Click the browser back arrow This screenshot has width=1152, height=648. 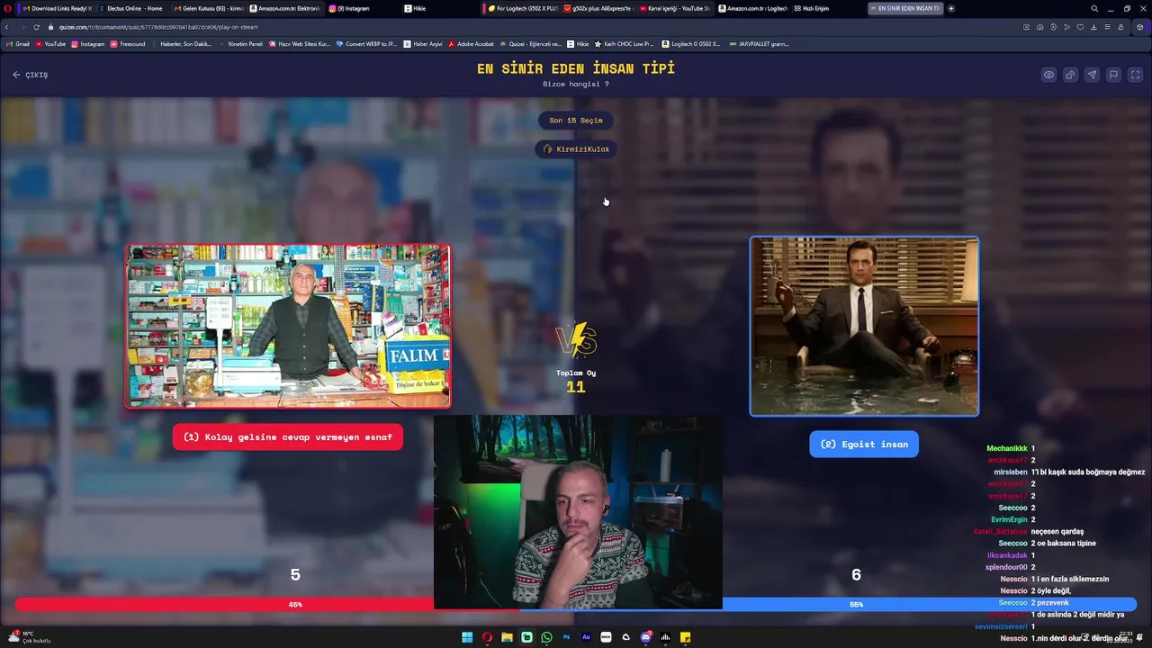7,27
